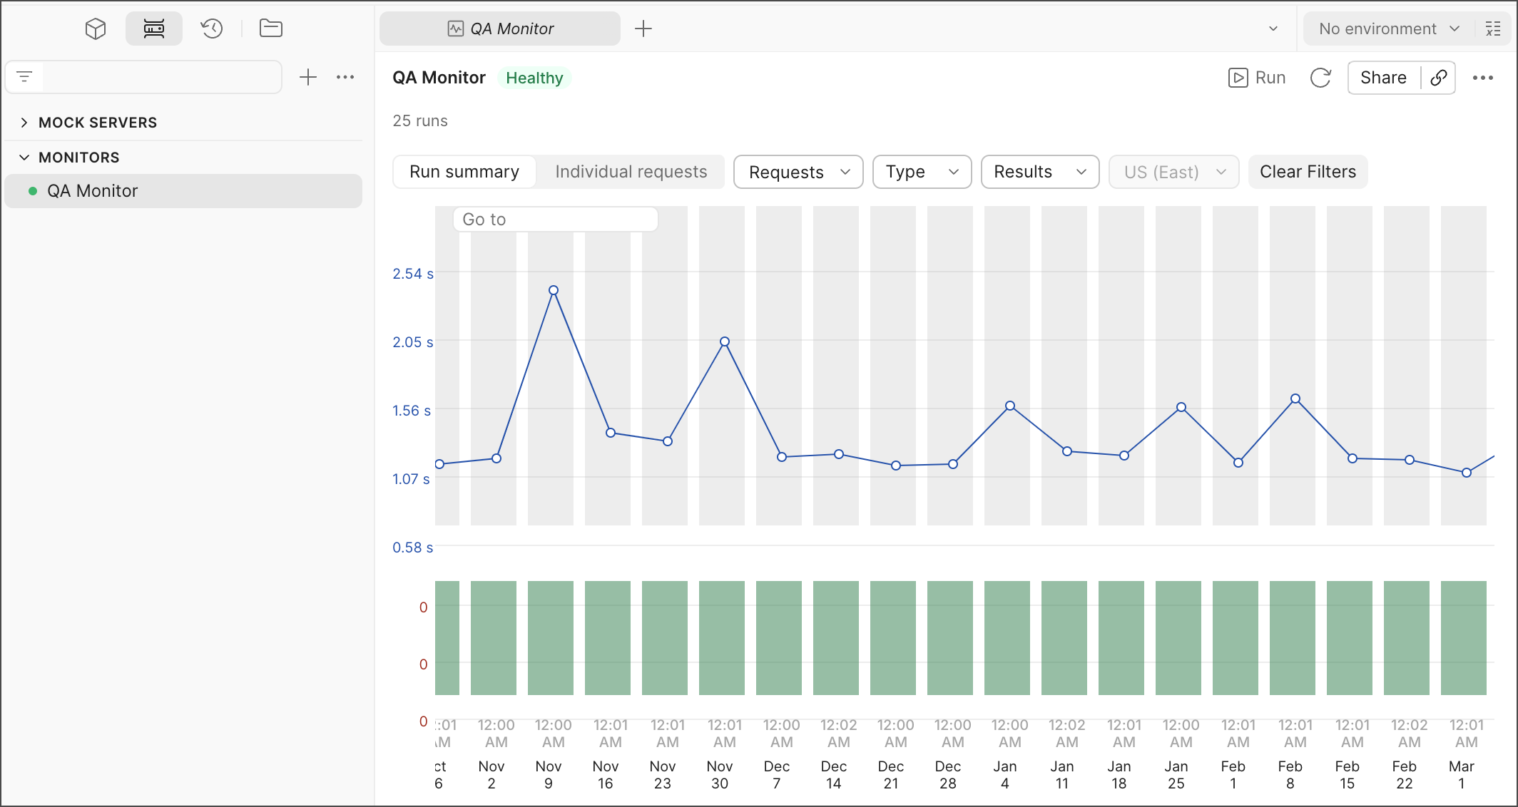Click the plus icon to create monitor
This screenshot has width=1518, height=807.
pyautogui.click(x=308, y=77)
